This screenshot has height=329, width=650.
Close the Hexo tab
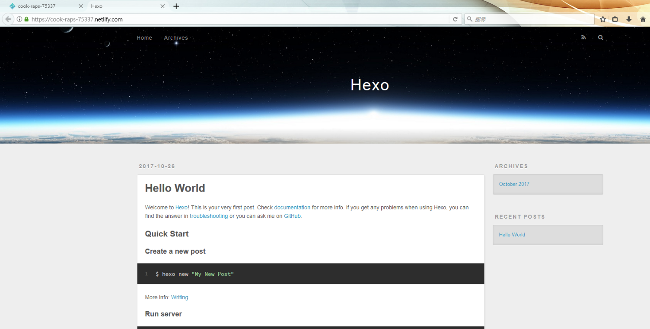click(162, 6)
